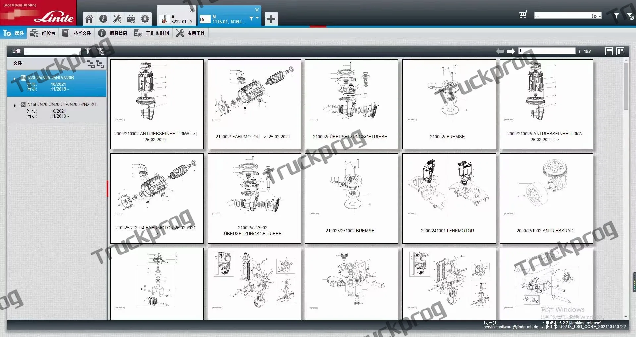Open the wrench and screwdriver tools icon
This screenshot has height=337, width=636.
pos(117,19)
